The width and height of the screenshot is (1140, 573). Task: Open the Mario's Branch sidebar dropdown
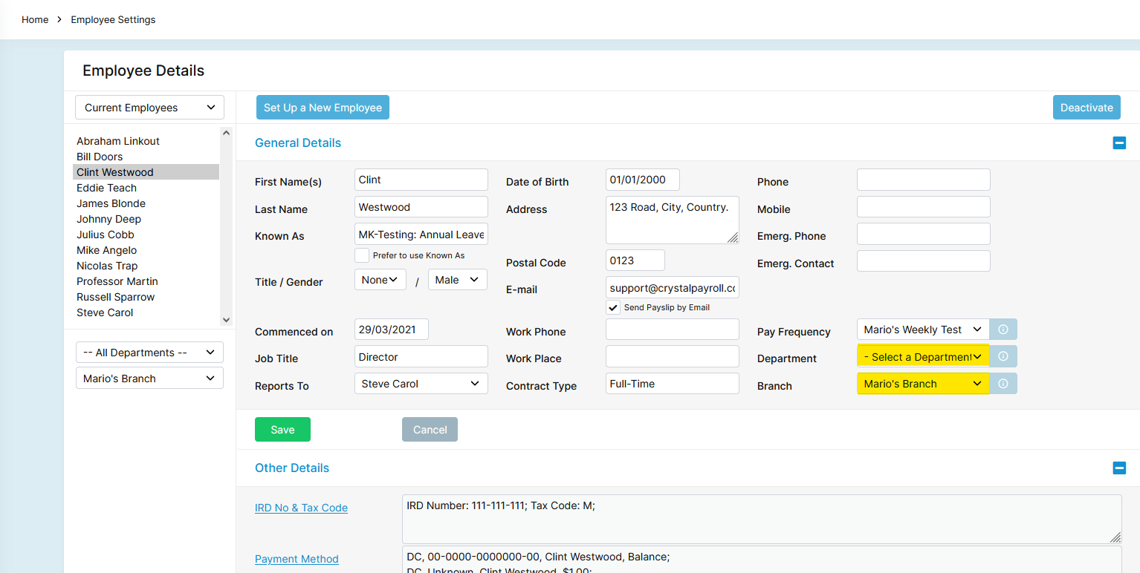pyautogui.click(x=149, y=378)
